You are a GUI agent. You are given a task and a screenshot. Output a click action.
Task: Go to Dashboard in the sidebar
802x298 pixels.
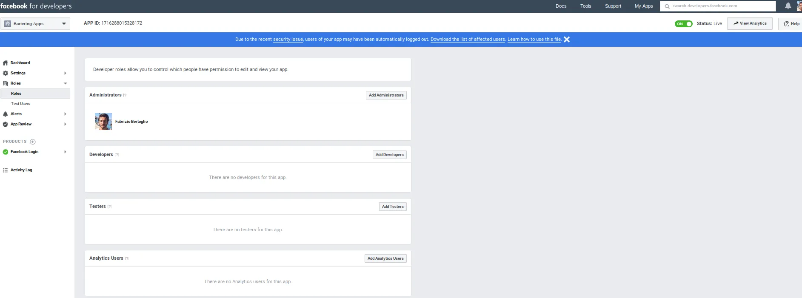[20, 63]
